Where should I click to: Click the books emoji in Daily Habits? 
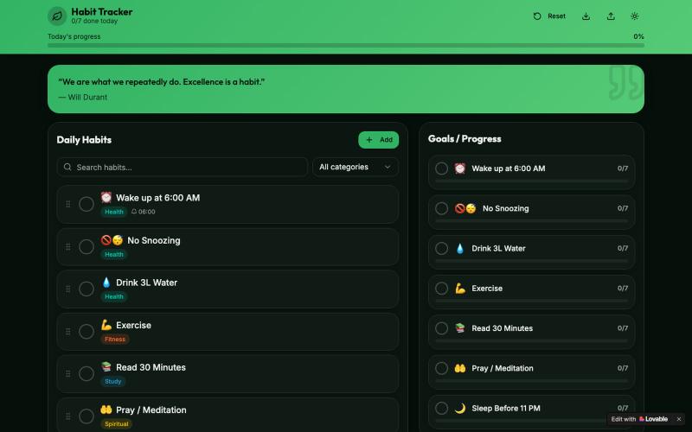point(106,366)
